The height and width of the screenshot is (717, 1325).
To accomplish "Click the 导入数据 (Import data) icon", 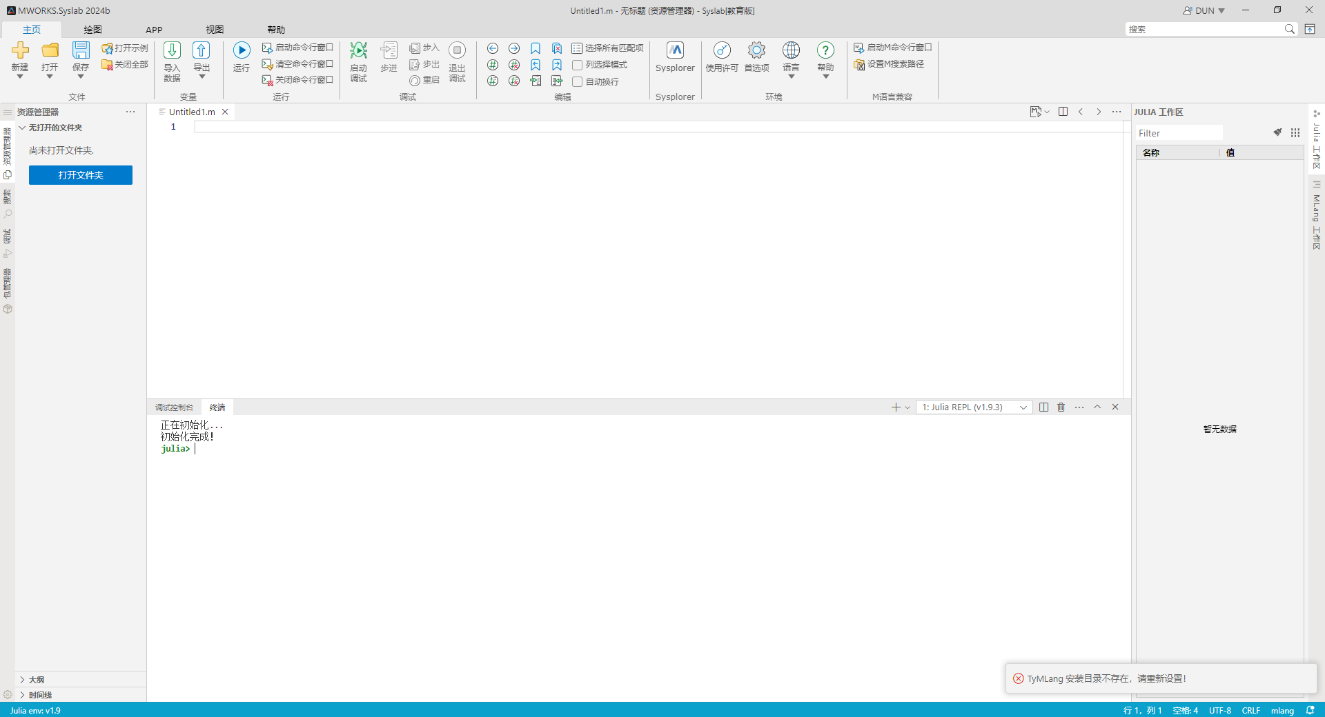I will 172,50.
